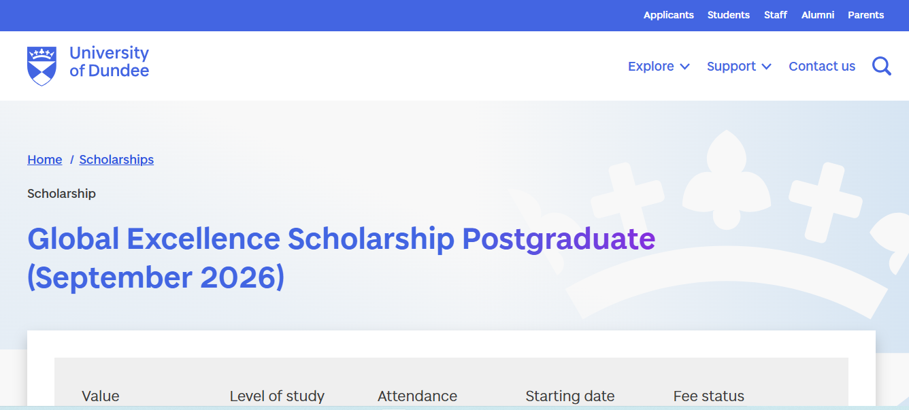The width and height of the screenshot is (909, 410).
Task: Open the Contact us page
Action: (x=821, y=66)
